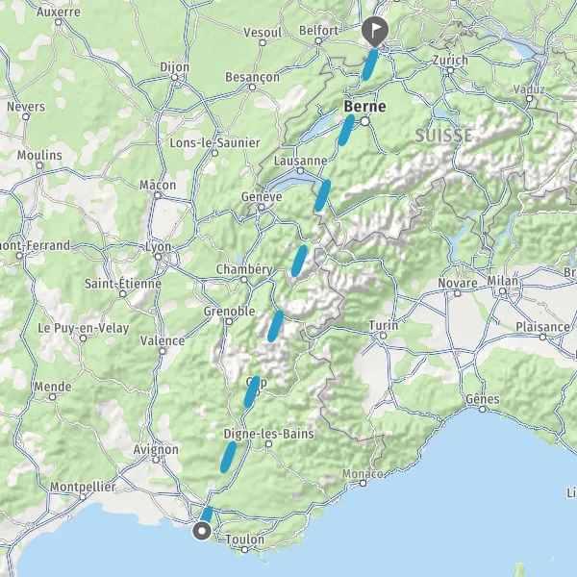Click the Gênes city marker

coord(483,409)
